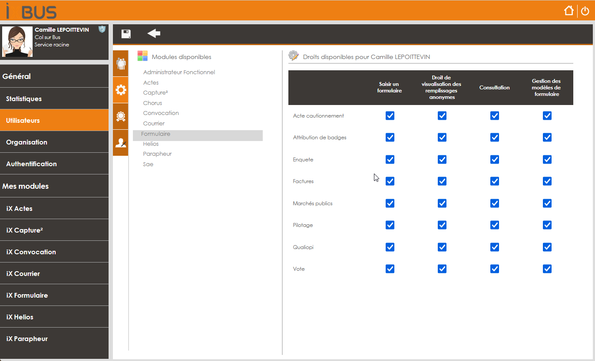Uncheck Saisir un formulaire for Enquete
Image resolution: width=595 pixels, height=361 pixels.
tap(390, 159)
